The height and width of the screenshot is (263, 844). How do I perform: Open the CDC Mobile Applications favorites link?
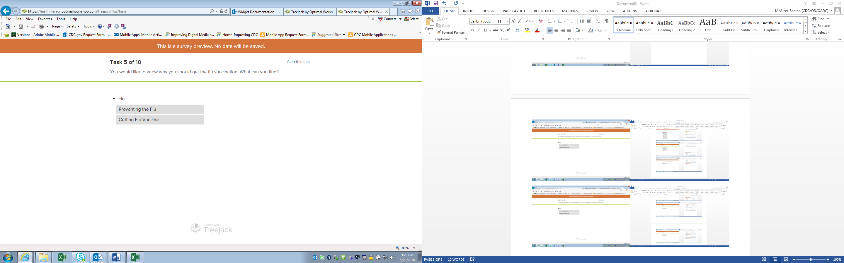372,35
